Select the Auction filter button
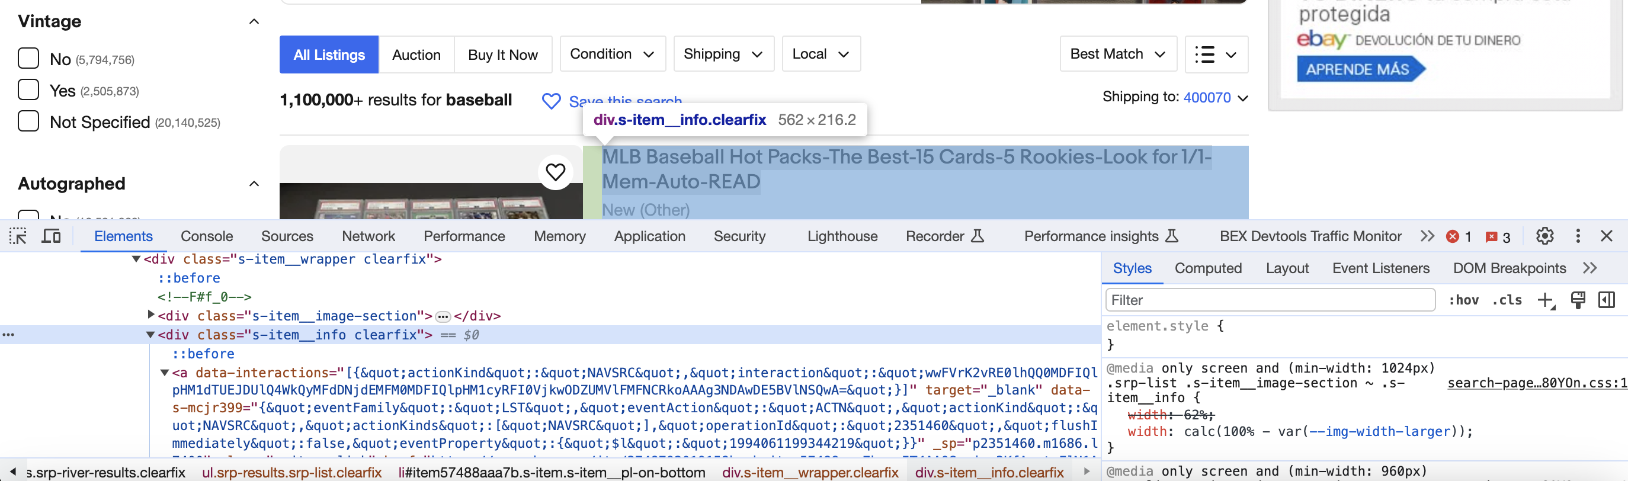 pyautogui.click(x=416, y=54)
